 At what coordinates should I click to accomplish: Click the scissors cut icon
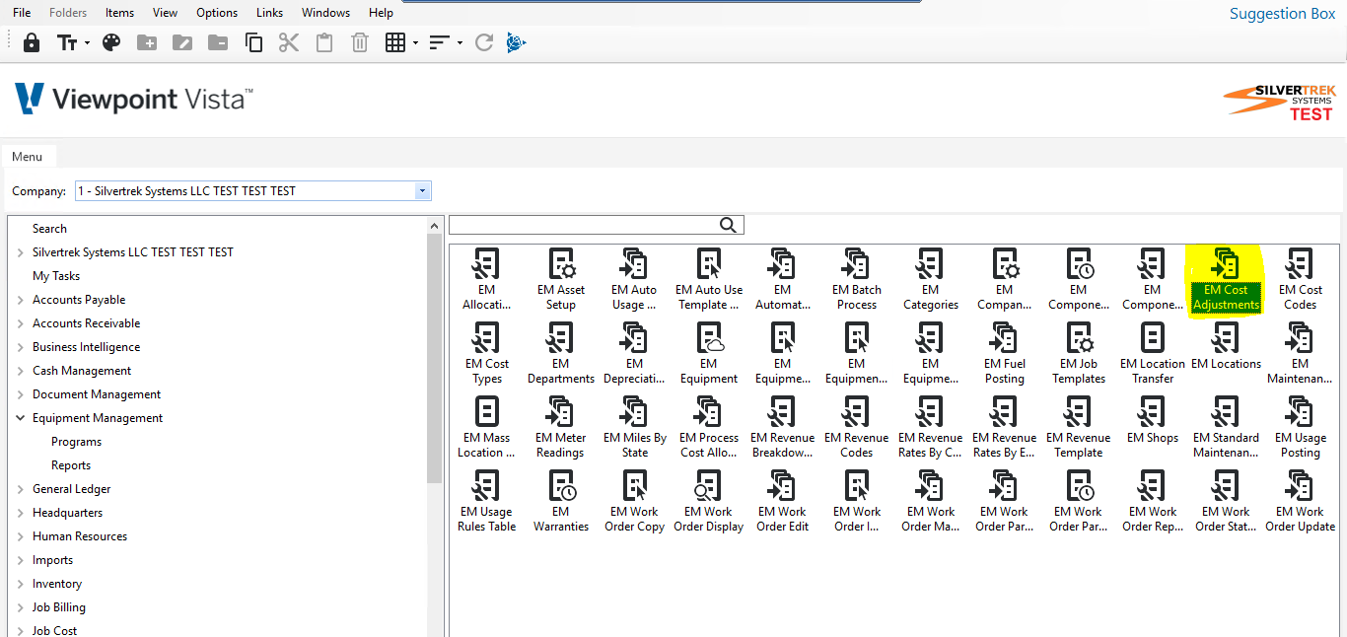click(x=289, y=42)
